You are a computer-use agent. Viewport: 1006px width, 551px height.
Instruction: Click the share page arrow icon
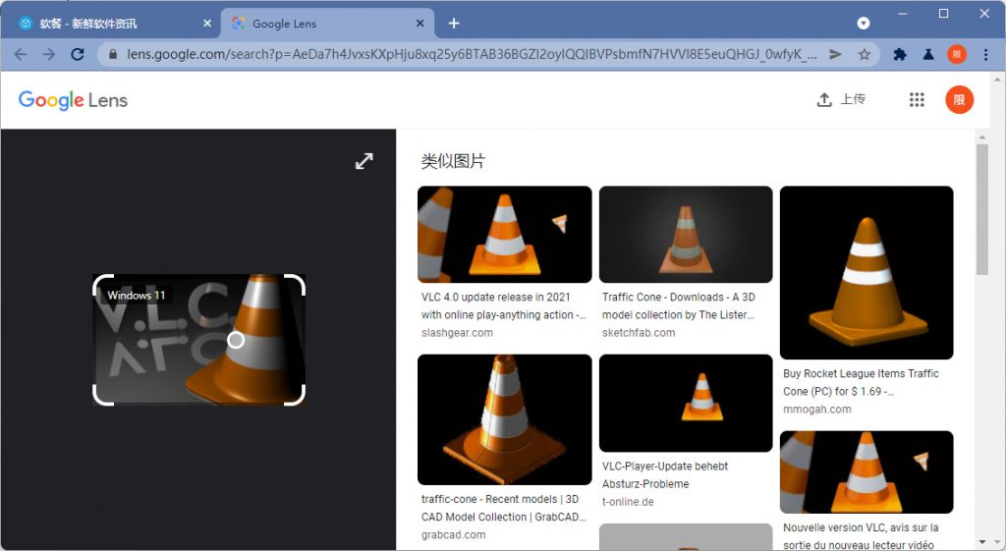[835, 55]
